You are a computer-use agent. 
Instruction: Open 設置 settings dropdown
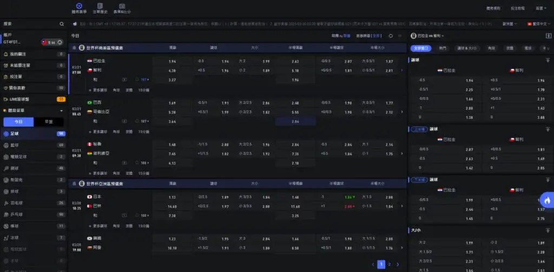point(540,8)
